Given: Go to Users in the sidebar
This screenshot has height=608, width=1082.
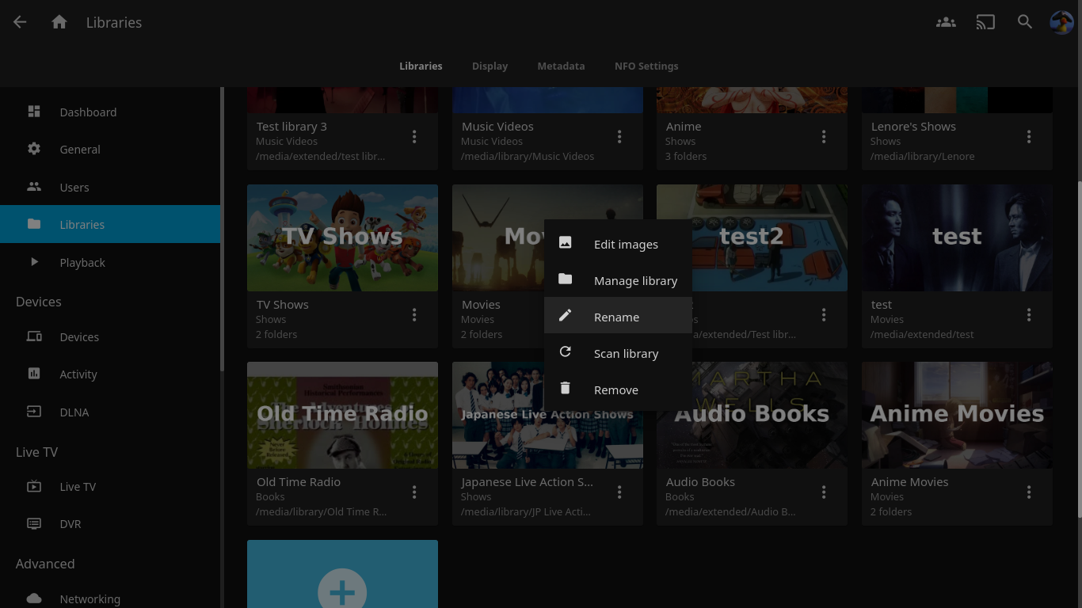Looking at the screenshot, I should pos(74,187).
